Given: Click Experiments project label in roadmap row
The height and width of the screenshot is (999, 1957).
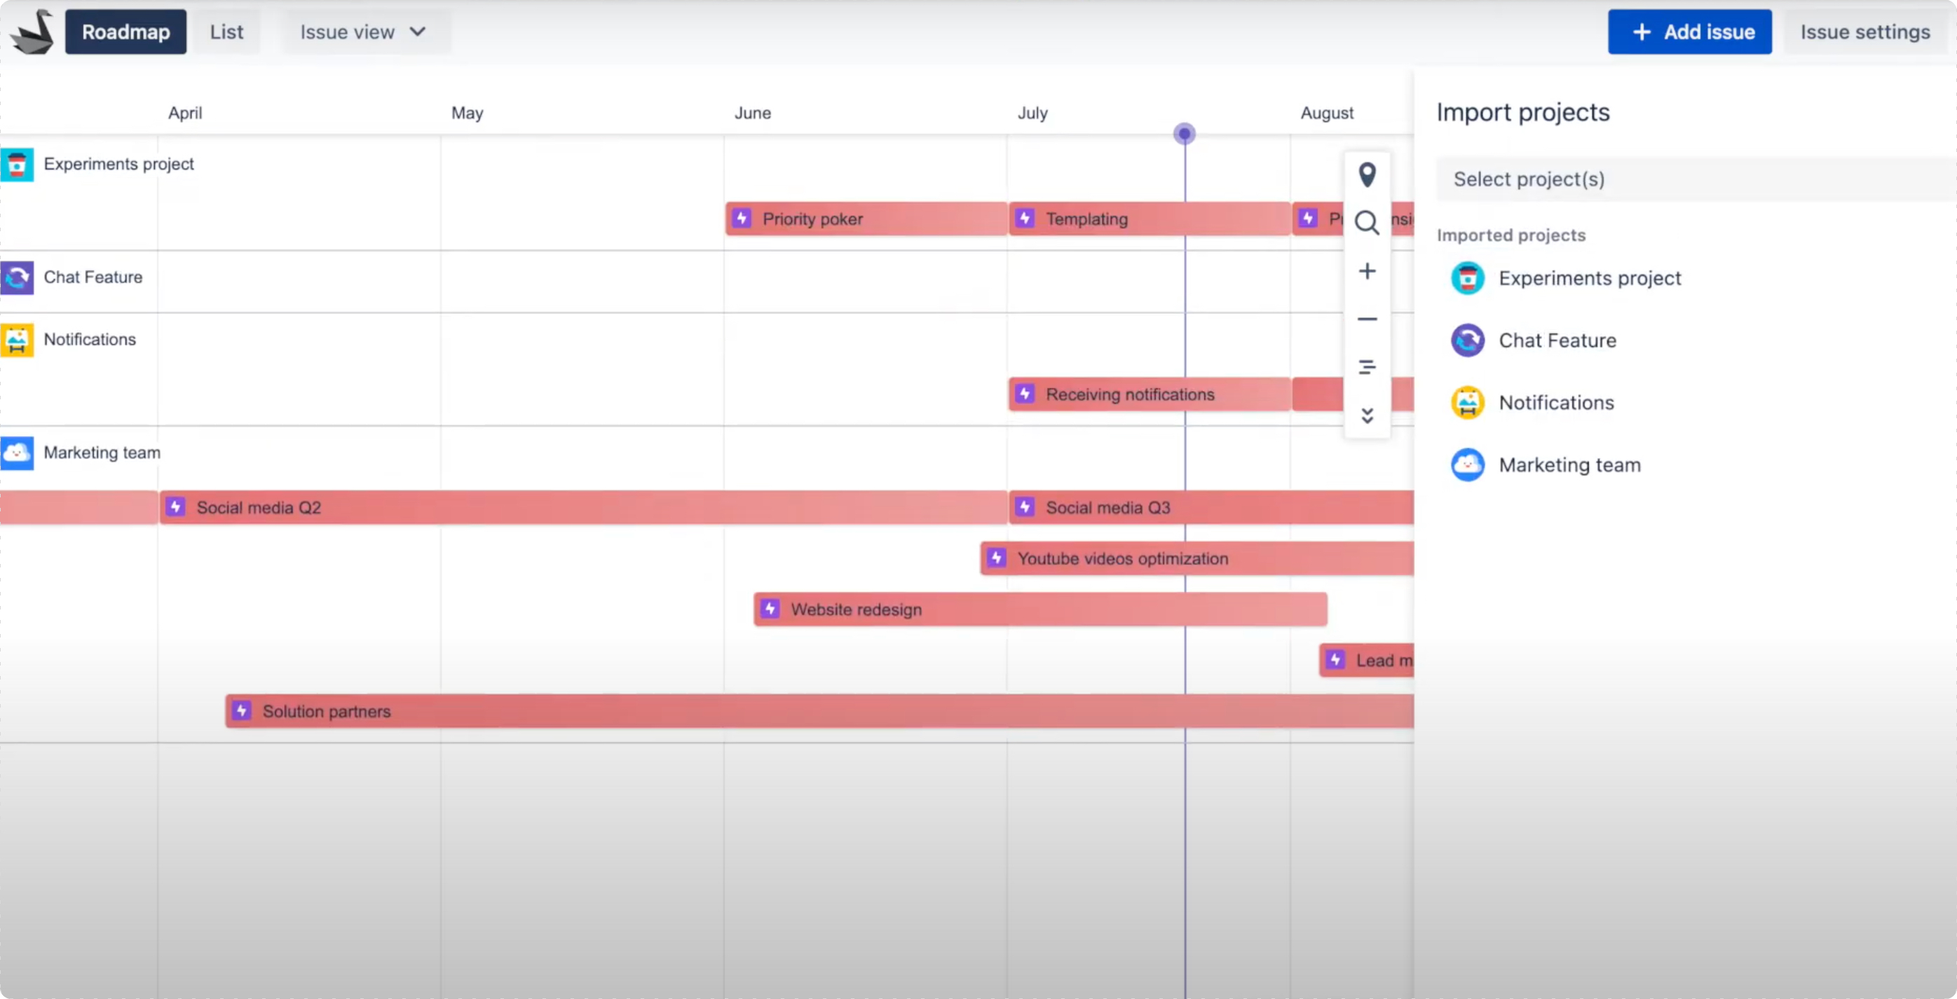Looking at the screenshot, I should pyautogui.click(x=118, y=164).
